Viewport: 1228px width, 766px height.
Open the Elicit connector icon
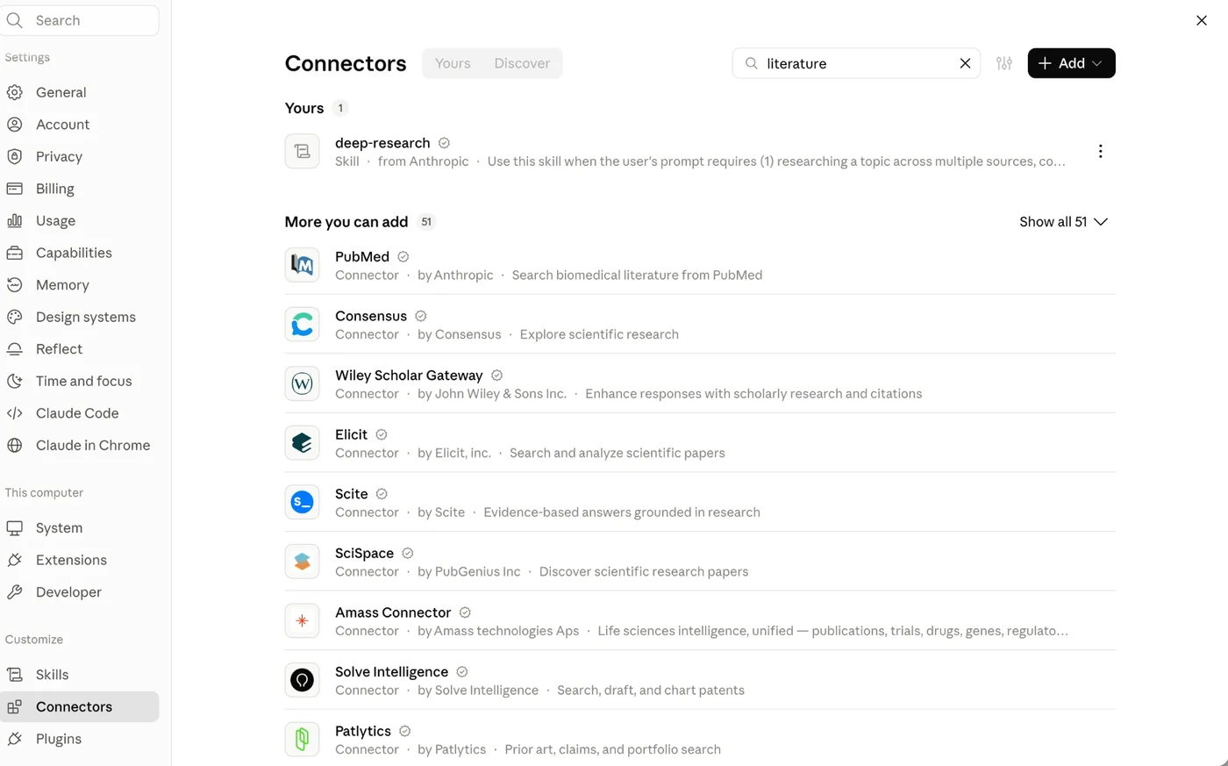pos(302,443)
